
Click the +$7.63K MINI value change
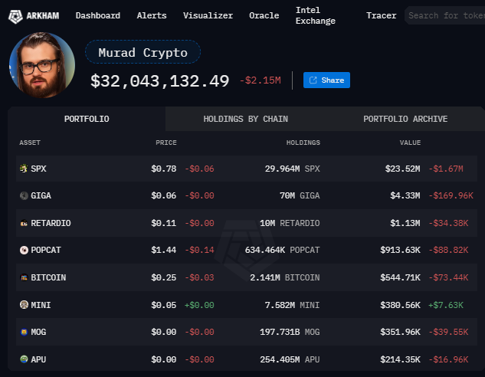(446, 305)
